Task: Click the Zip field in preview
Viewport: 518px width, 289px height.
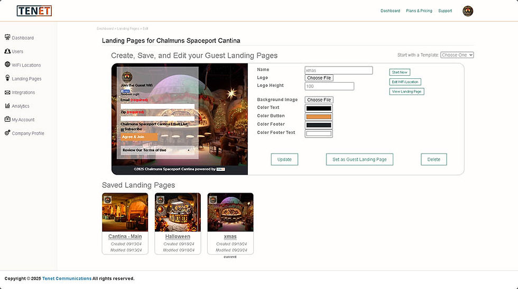Action: tap(158, 119)
